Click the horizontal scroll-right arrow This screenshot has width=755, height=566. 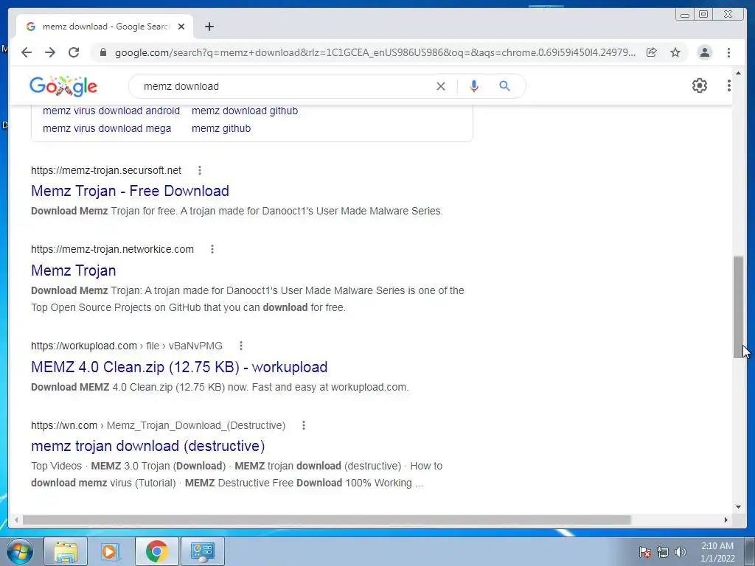[726, 520]
